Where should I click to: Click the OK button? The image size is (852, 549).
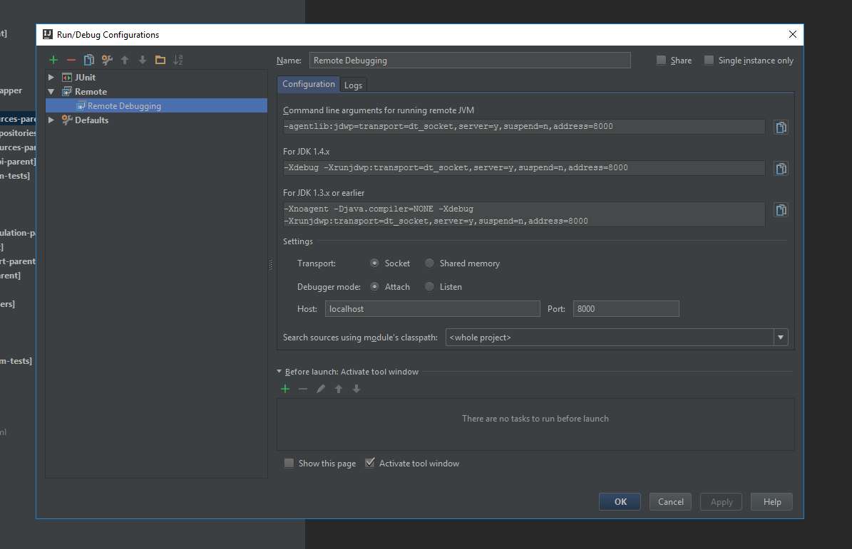click(x=620, y=502)
